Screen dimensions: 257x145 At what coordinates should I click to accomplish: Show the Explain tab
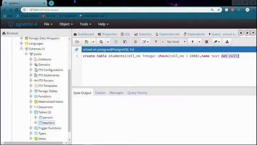(x=100, y=93)
